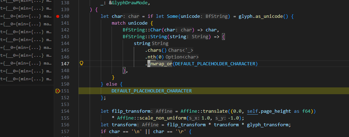The image size is (349, 137).
Task: Click line number 157 in the gutter
Action: coord(65,132)
